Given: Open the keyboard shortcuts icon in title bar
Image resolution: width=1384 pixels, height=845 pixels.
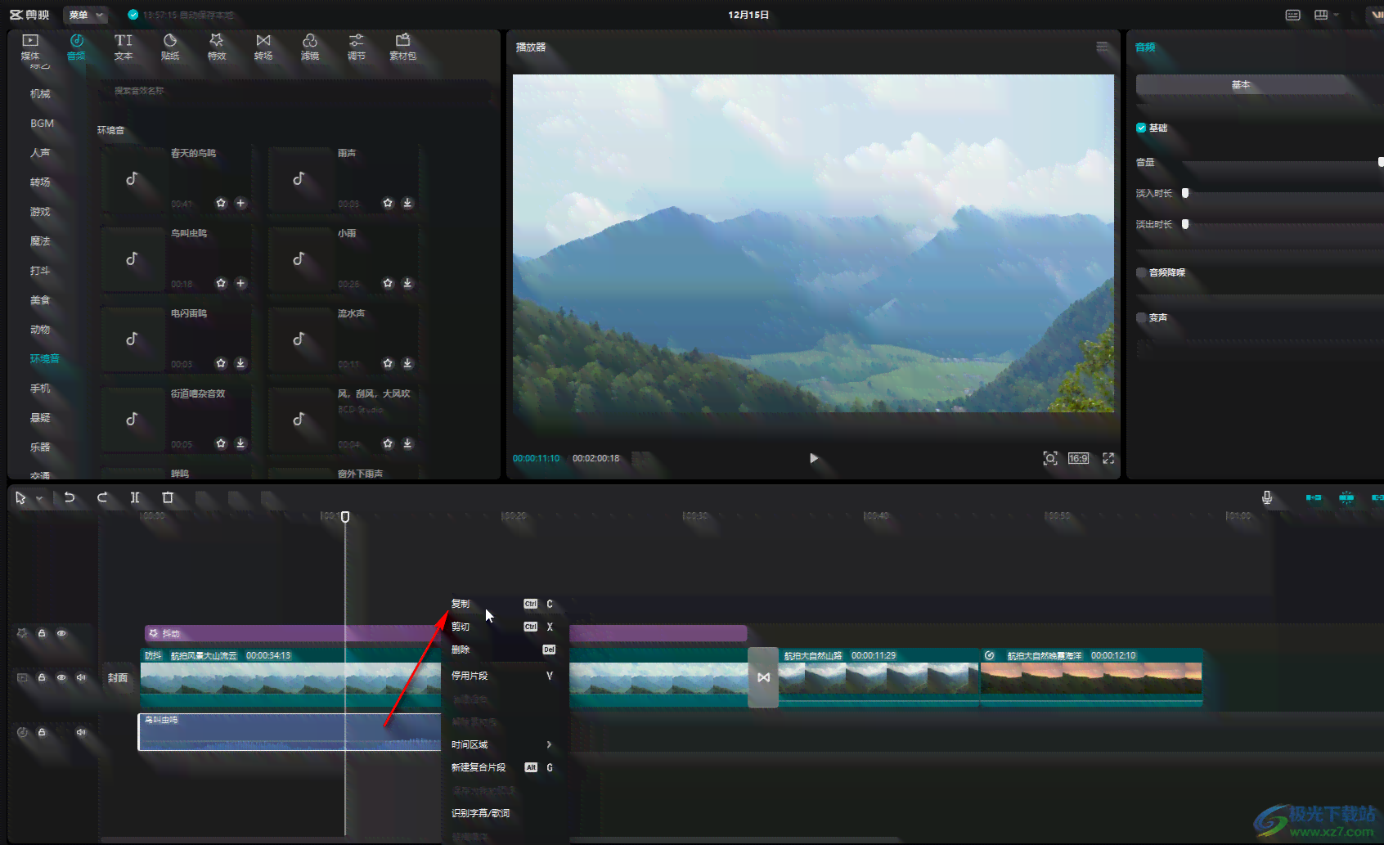Looking at the screenshot, I should (1293, 15).
